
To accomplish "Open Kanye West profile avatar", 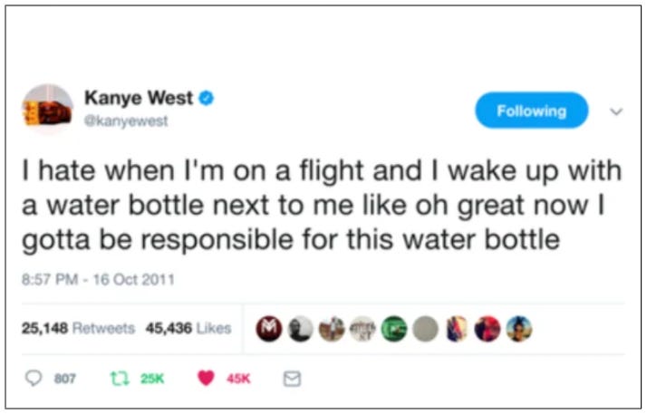I will pos(48,110).
